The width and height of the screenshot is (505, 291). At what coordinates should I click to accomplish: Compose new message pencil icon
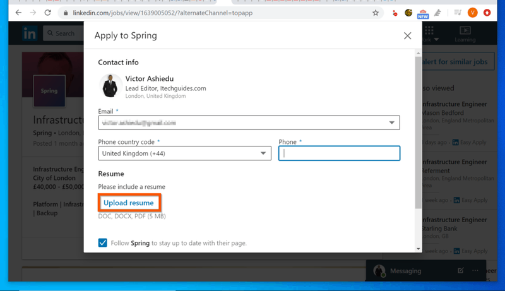461,270
